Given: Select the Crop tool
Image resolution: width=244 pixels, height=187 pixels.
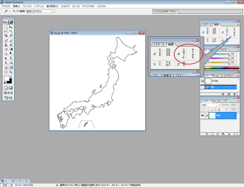Looking at the screenshot, I should pyautogui.click(x=6, y=36).
